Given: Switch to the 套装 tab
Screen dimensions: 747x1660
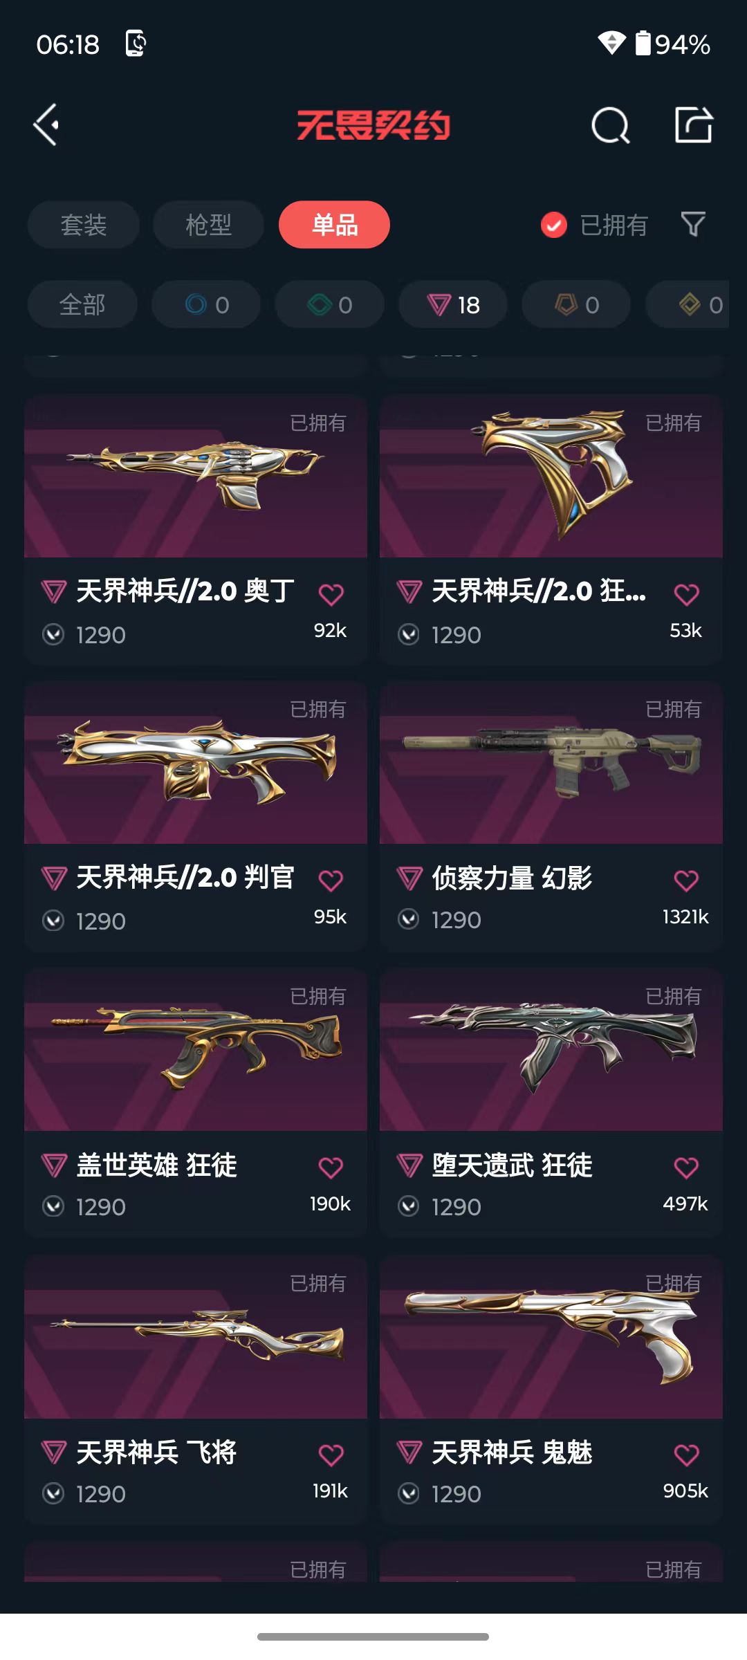Looking at the screenshot, I should (x=84, y=225).
